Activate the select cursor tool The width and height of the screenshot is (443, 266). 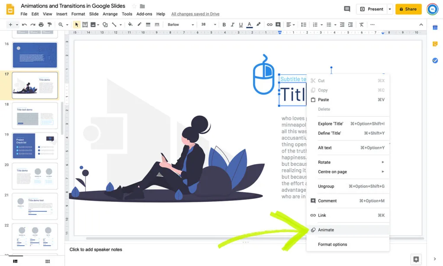[77, 25]
